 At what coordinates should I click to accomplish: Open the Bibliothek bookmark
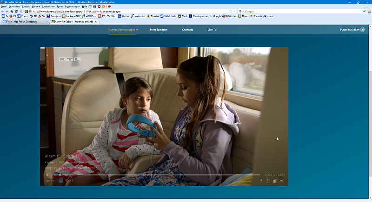pyautogui.click(x=229, y=16)
